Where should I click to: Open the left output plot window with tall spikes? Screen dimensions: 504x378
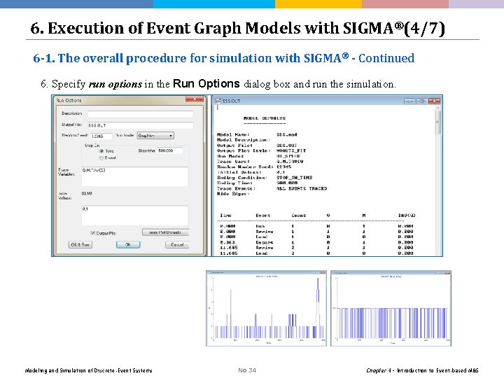tap(266, 308)
